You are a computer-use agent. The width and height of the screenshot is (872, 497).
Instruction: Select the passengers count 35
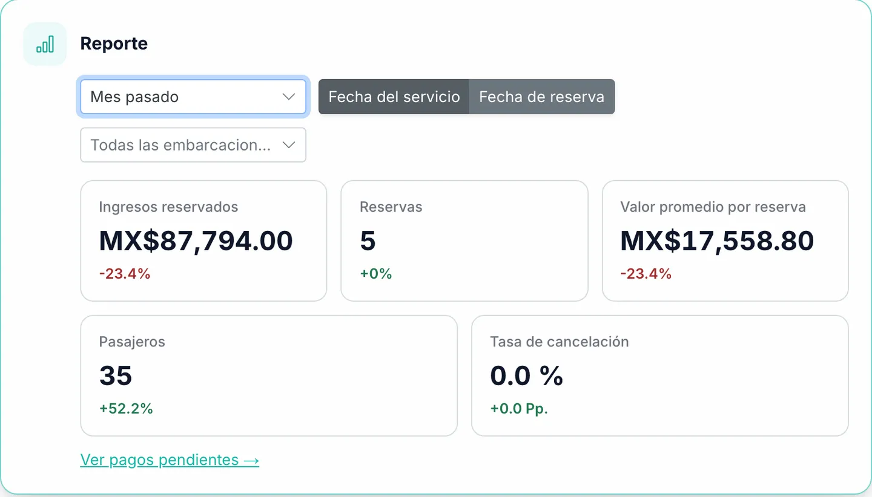pyautogui.click(x=116, y=375)
